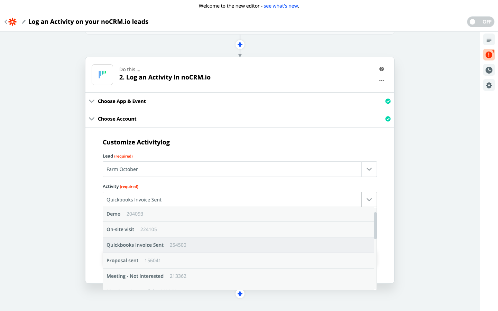Open the settings gear icon

click(x=489, y=85)
